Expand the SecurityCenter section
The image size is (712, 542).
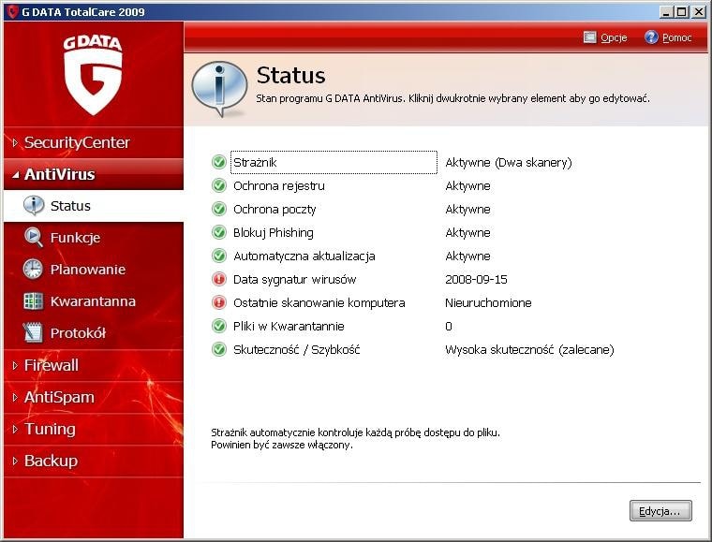coord(77,142)
